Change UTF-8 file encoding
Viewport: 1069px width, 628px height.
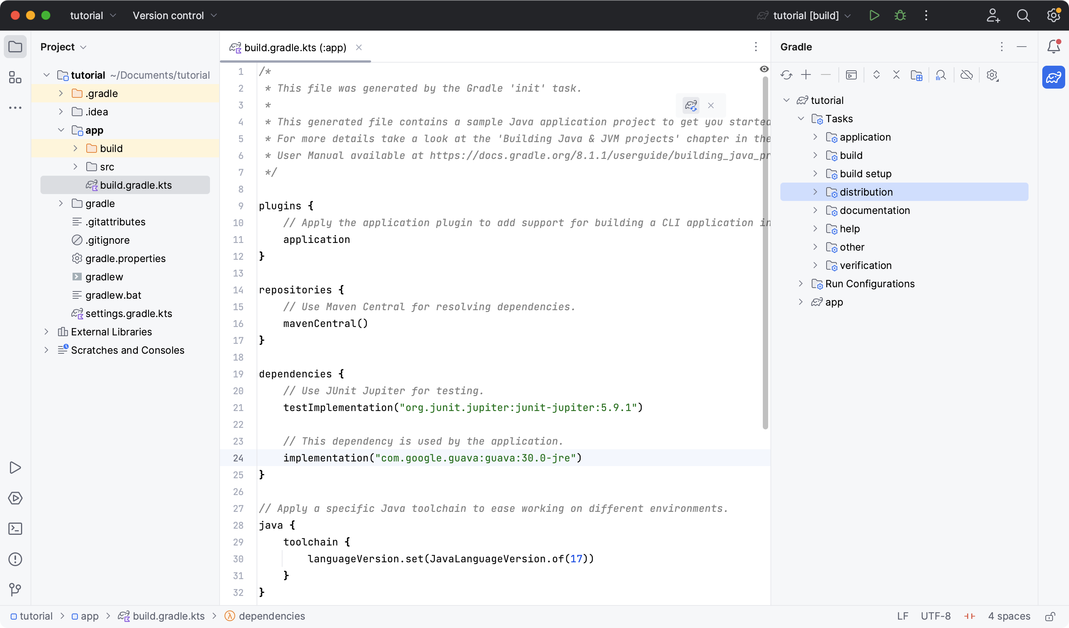935,616
